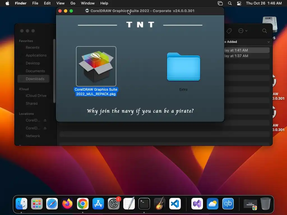Viewport: 287px width, 215px height.
Task: Click the Extra folder name label
Action: (183, 89)
